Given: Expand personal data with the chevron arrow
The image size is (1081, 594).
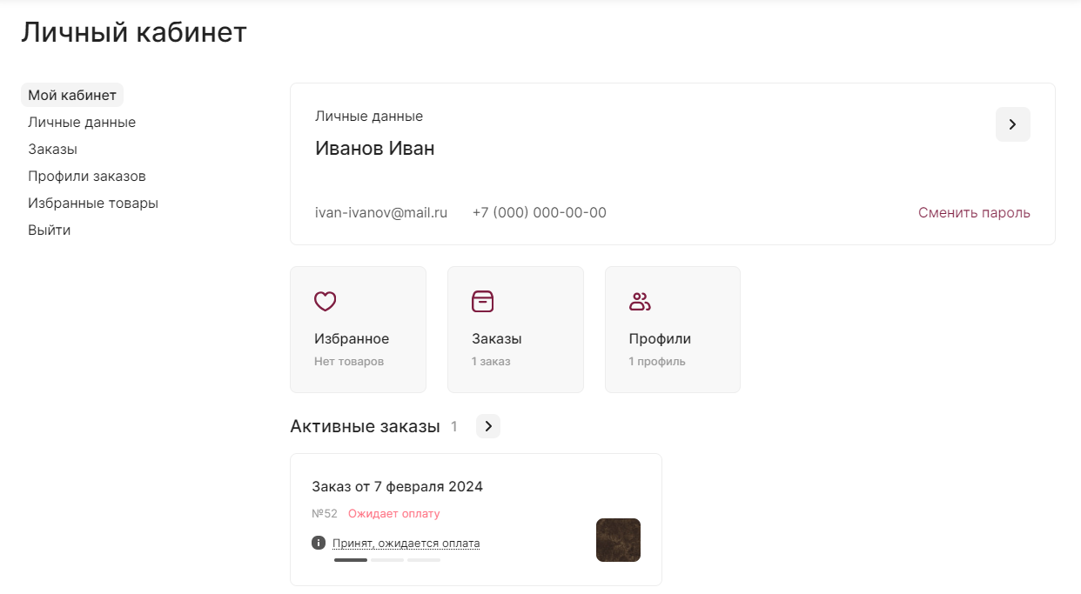Looking at the screenshot, I should pyautogui.click(x=1012, y=124).
